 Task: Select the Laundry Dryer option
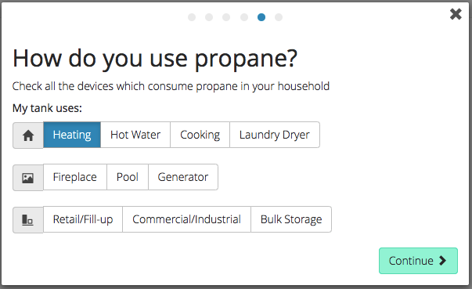(x=275, y=135)
